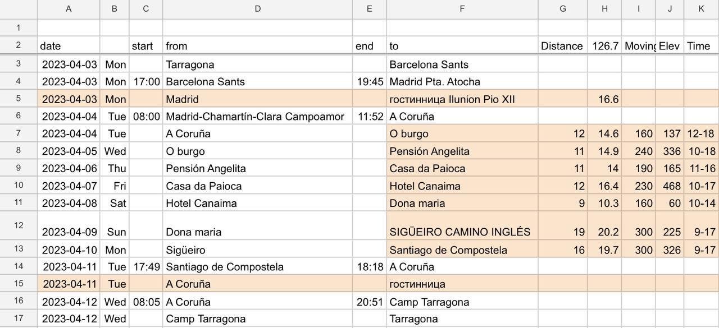This screenshot has height=328, width=719.
Task: Select row 5 header
Action: 19,99
